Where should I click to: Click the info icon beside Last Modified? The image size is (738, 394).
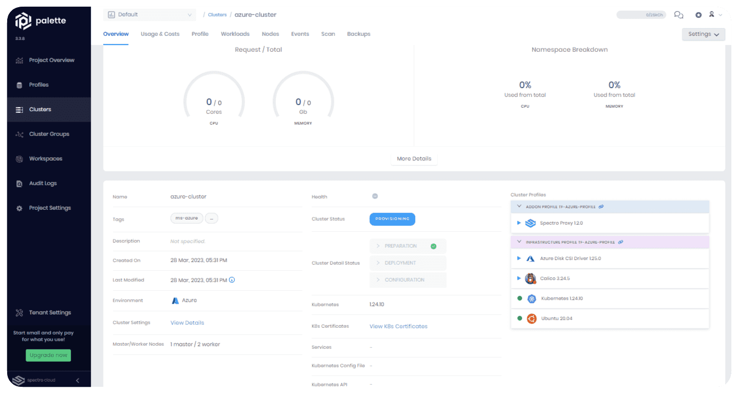click(232, 280)
